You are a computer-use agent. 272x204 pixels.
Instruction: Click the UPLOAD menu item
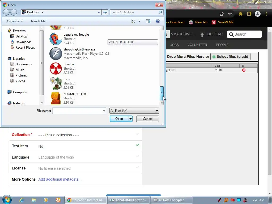211,34
